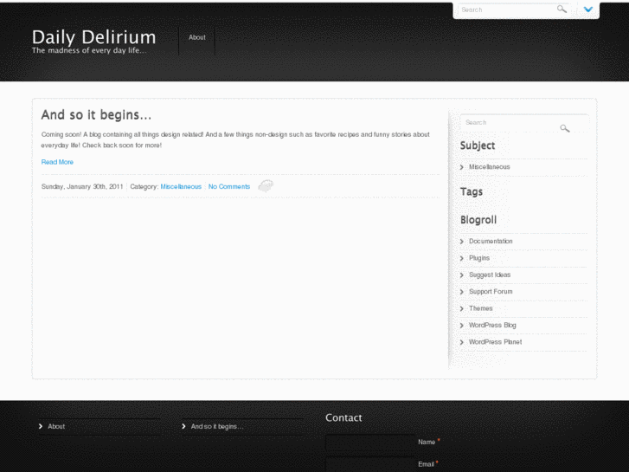Click the header search magnifier icon
Screen dimensions: 629x472
point(562,9)
